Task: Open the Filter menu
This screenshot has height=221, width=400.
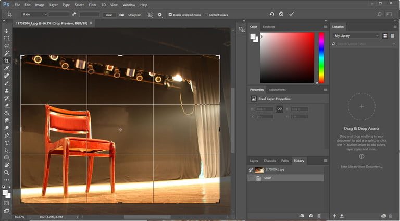Action: pyautogui.click(x=92, y=5)
